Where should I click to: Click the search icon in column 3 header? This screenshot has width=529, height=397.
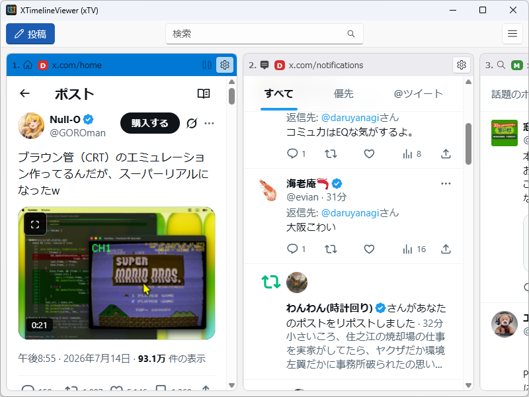point(501,65)
